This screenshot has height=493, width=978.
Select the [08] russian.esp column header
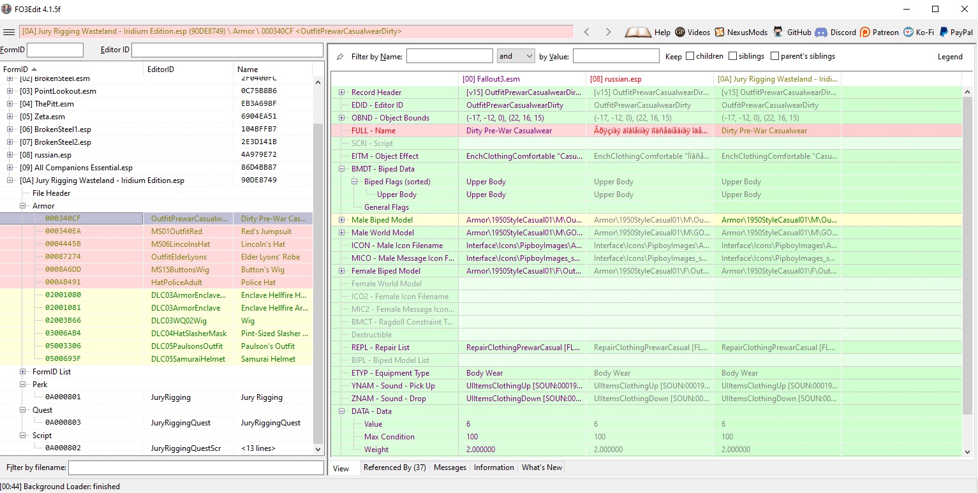point(649,79)
